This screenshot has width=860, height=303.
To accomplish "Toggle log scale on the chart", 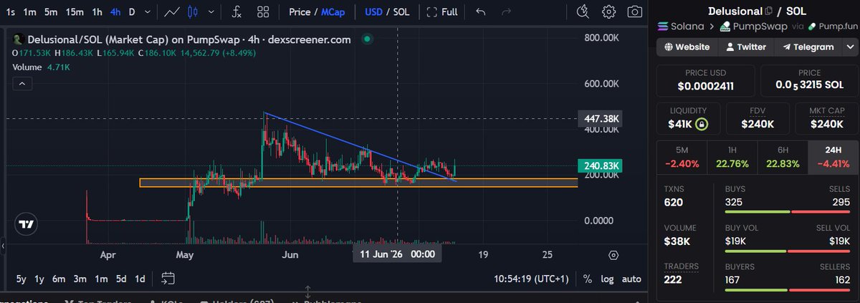I will [606, 278].
